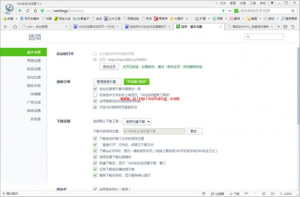Expand the 游戏 dropdown arrow
Screen dimensions: 300x197
[277, 18]
